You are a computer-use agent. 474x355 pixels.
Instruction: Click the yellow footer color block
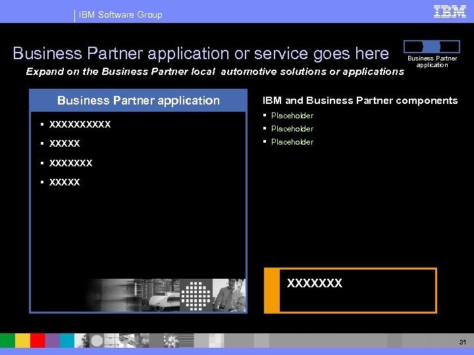(x=22, y=341)
